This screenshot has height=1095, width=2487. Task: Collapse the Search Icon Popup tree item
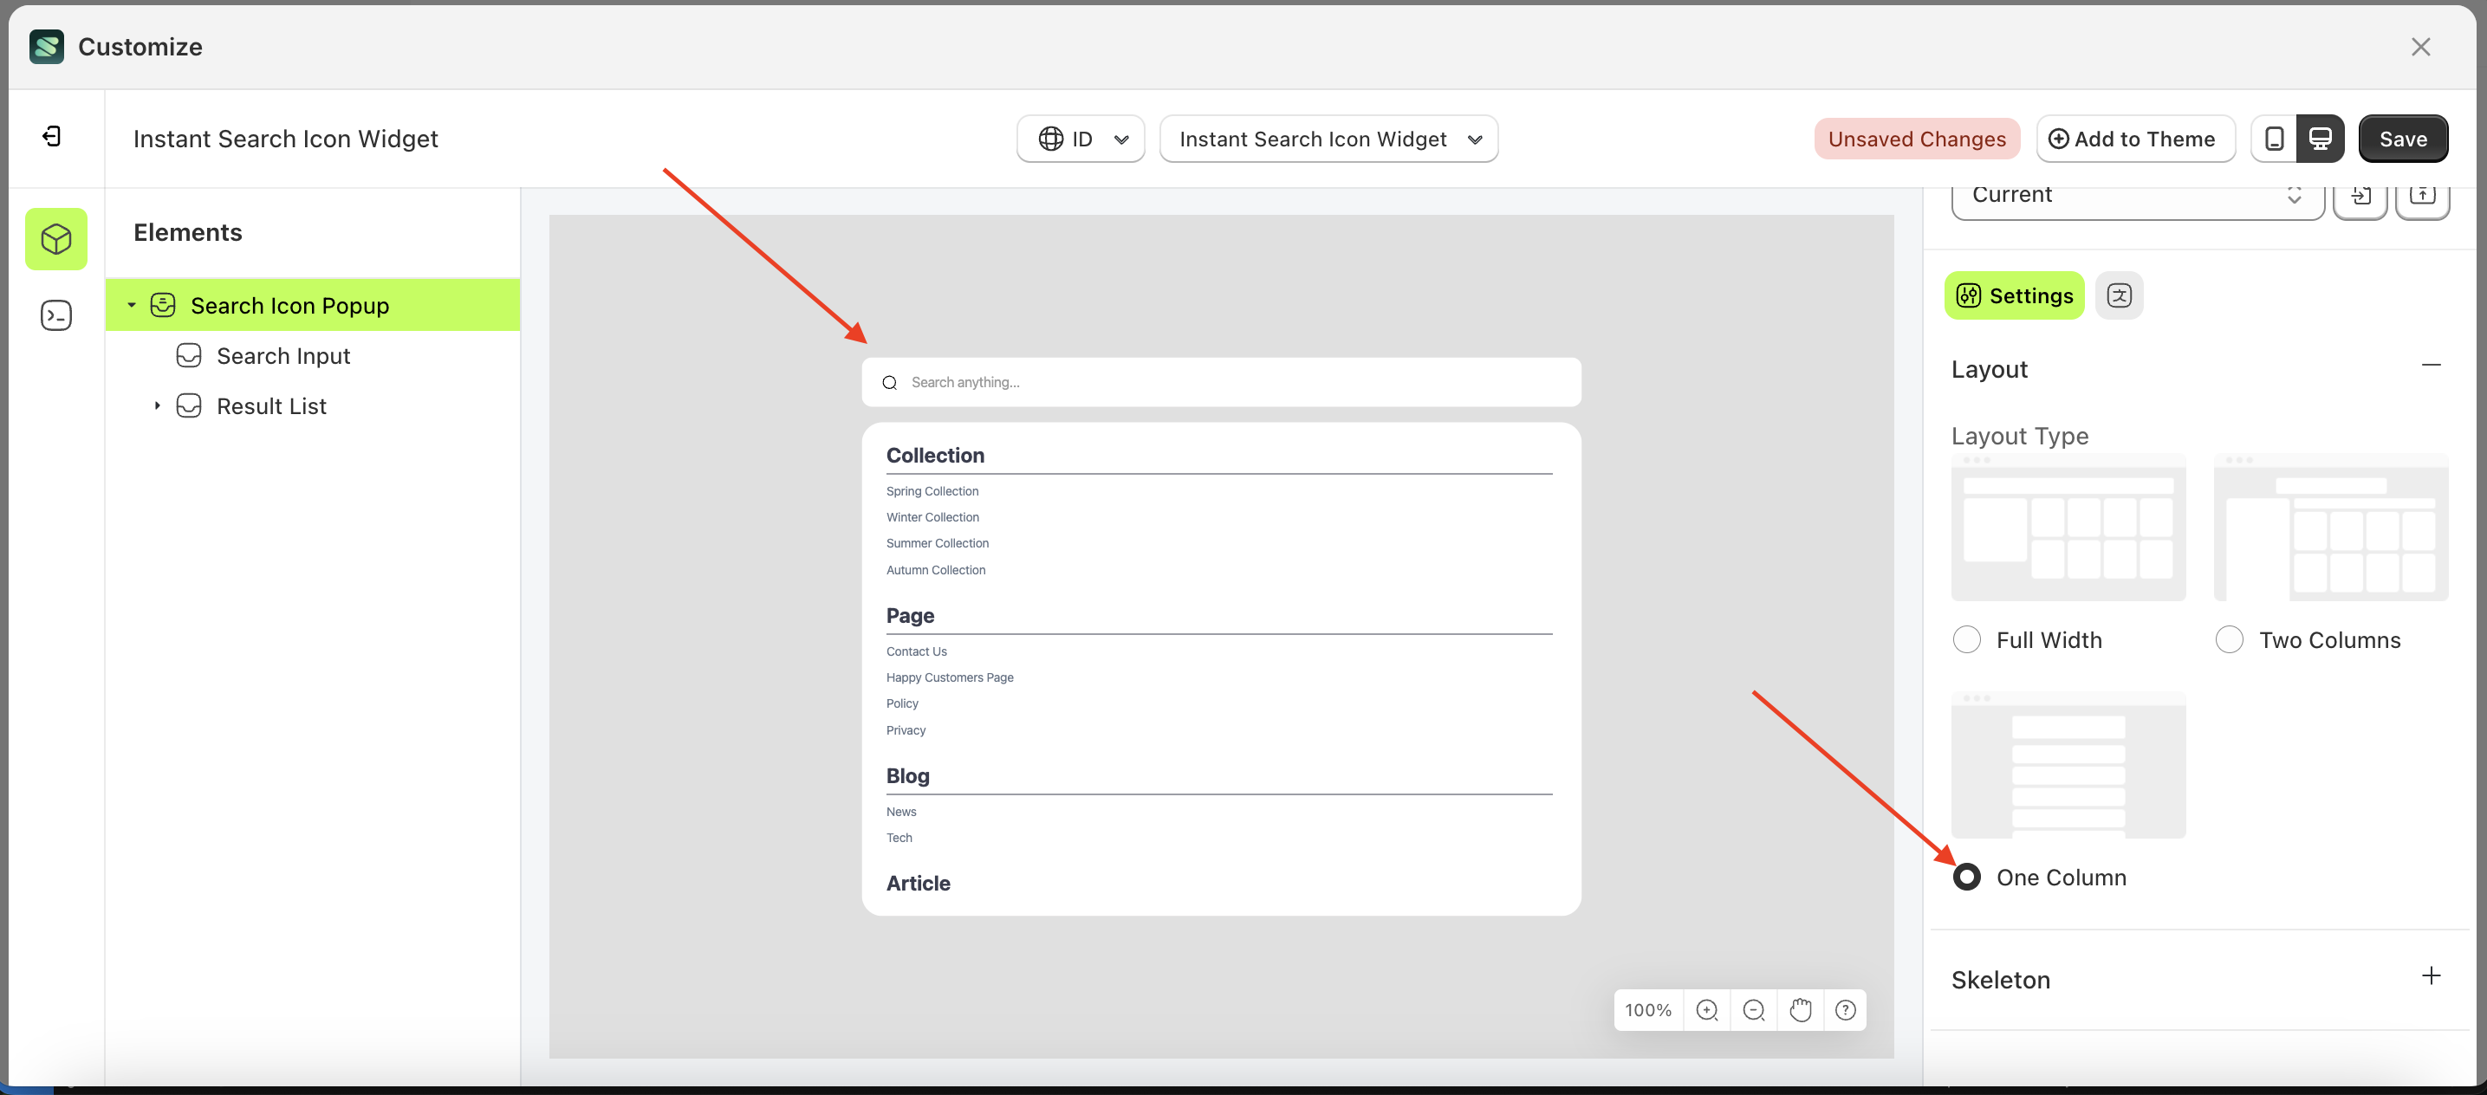133,305
